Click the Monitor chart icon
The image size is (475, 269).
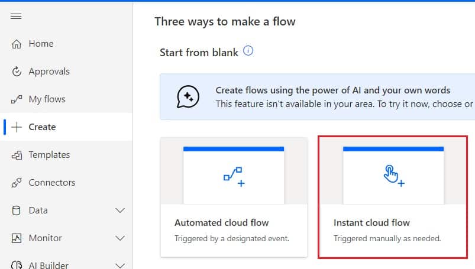pos(17,238)
